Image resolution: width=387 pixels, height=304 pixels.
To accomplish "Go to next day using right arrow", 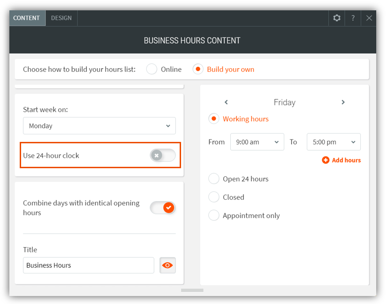I will coord(343,102).
